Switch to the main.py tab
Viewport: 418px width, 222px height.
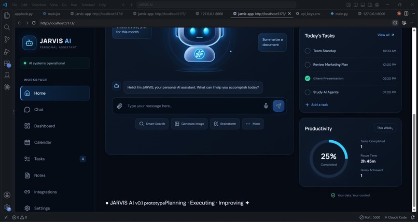click(339, 14)
